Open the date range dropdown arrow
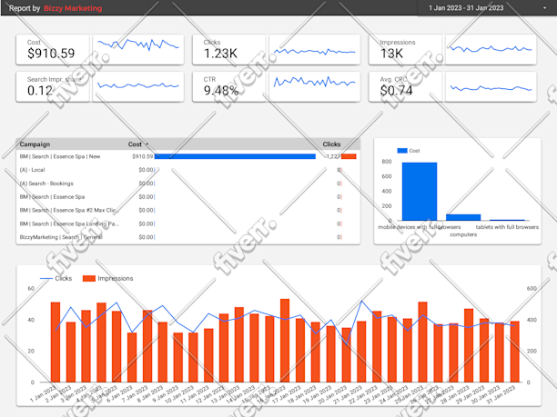This screenshot has width=557, height=417. (x=544, y=8)
